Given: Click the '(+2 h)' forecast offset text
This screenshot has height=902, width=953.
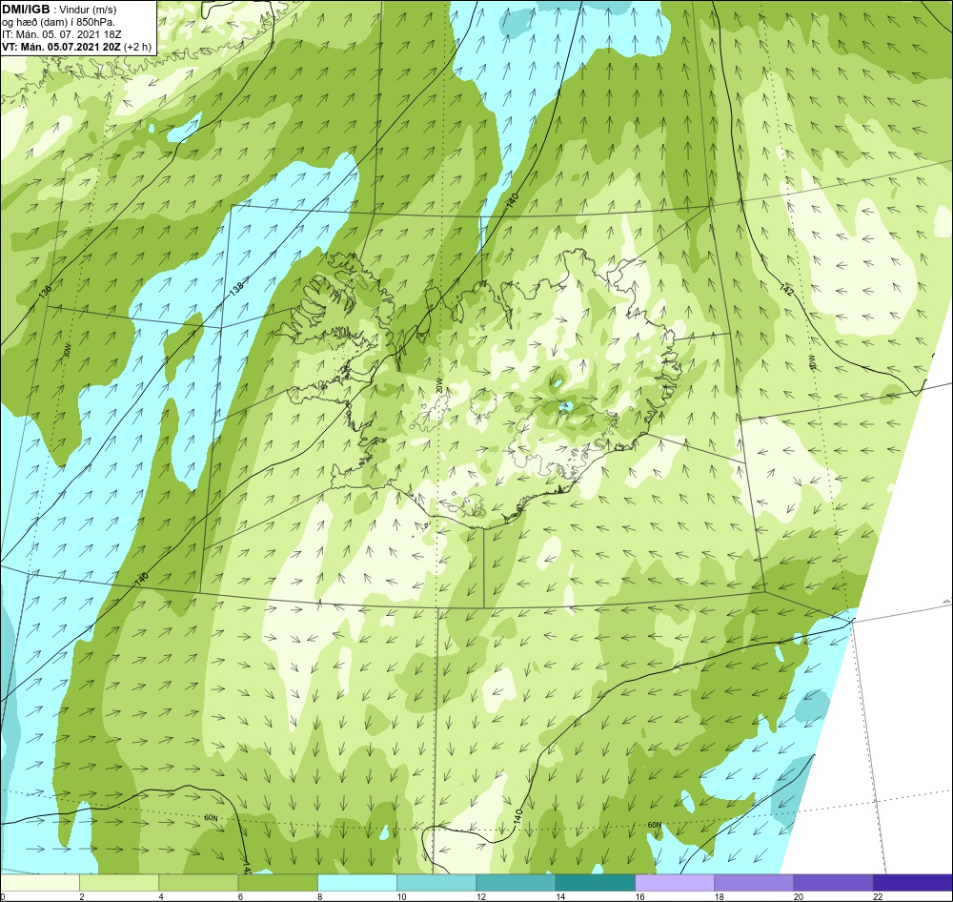Looking at the screenshot, I should pos(137,47).
